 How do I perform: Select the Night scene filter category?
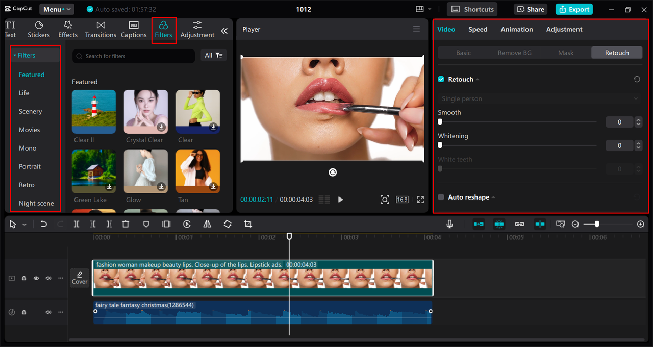[36, 203]
